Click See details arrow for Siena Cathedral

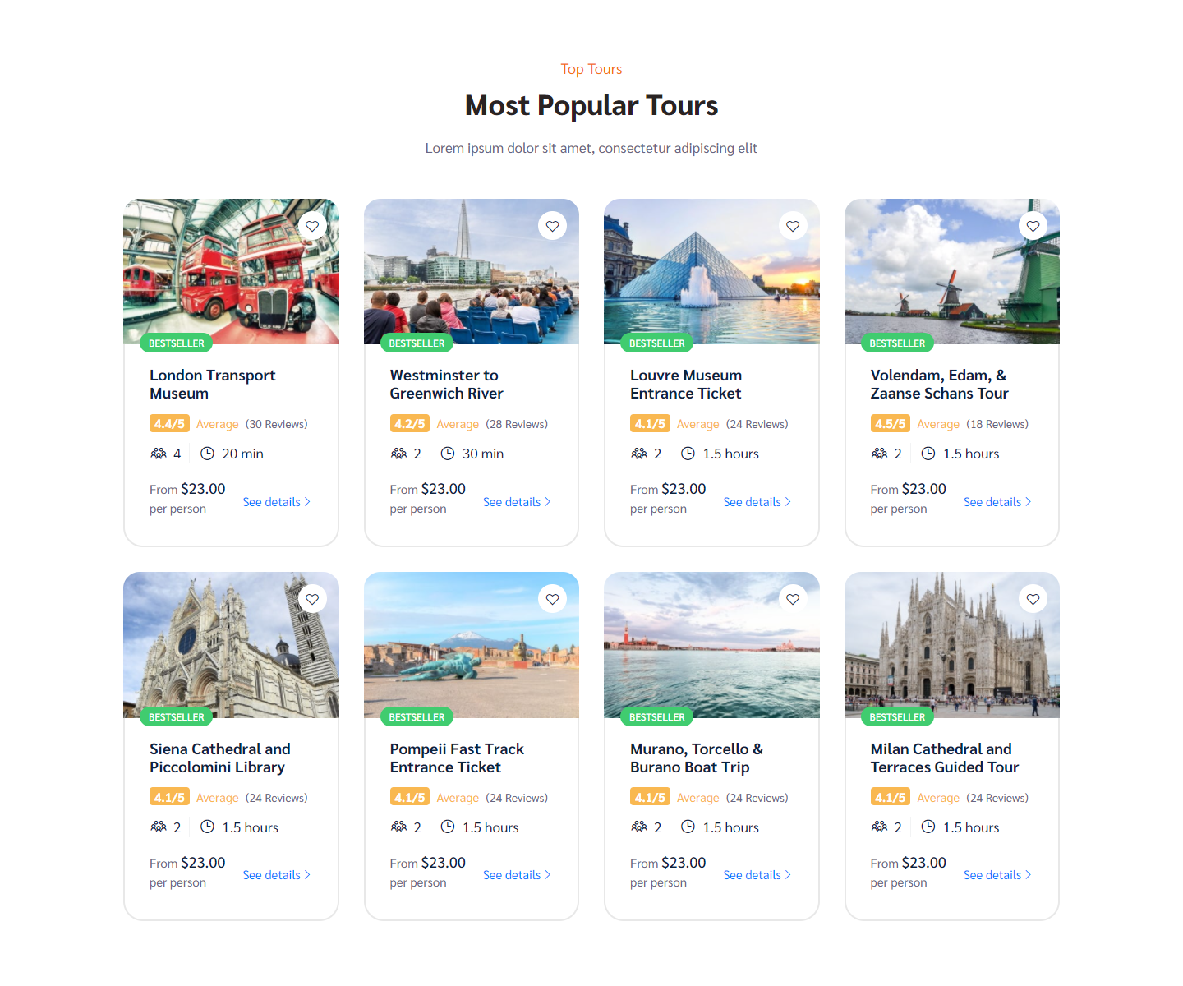click(307, 875)
